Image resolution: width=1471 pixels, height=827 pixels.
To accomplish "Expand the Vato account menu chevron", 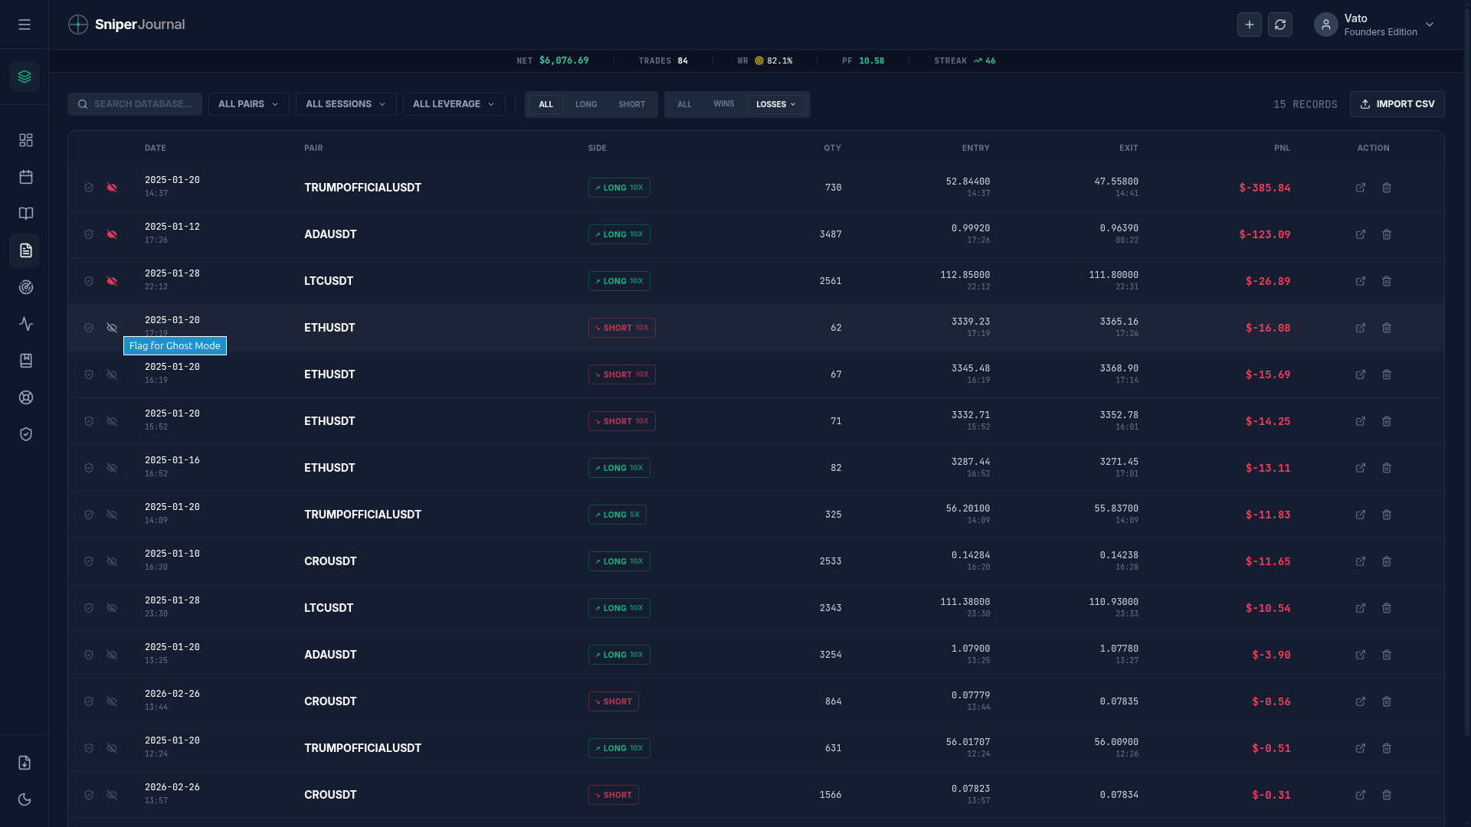I will point(1430,25).
